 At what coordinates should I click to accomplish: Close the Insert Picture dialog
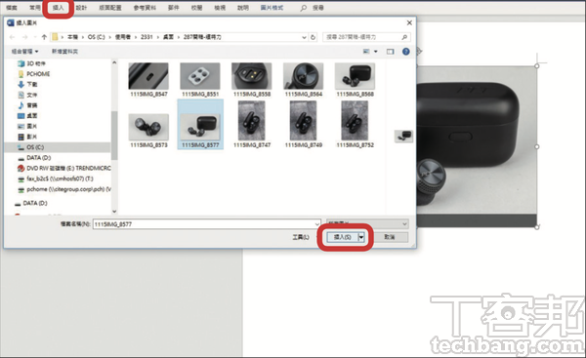coord(409,22)
